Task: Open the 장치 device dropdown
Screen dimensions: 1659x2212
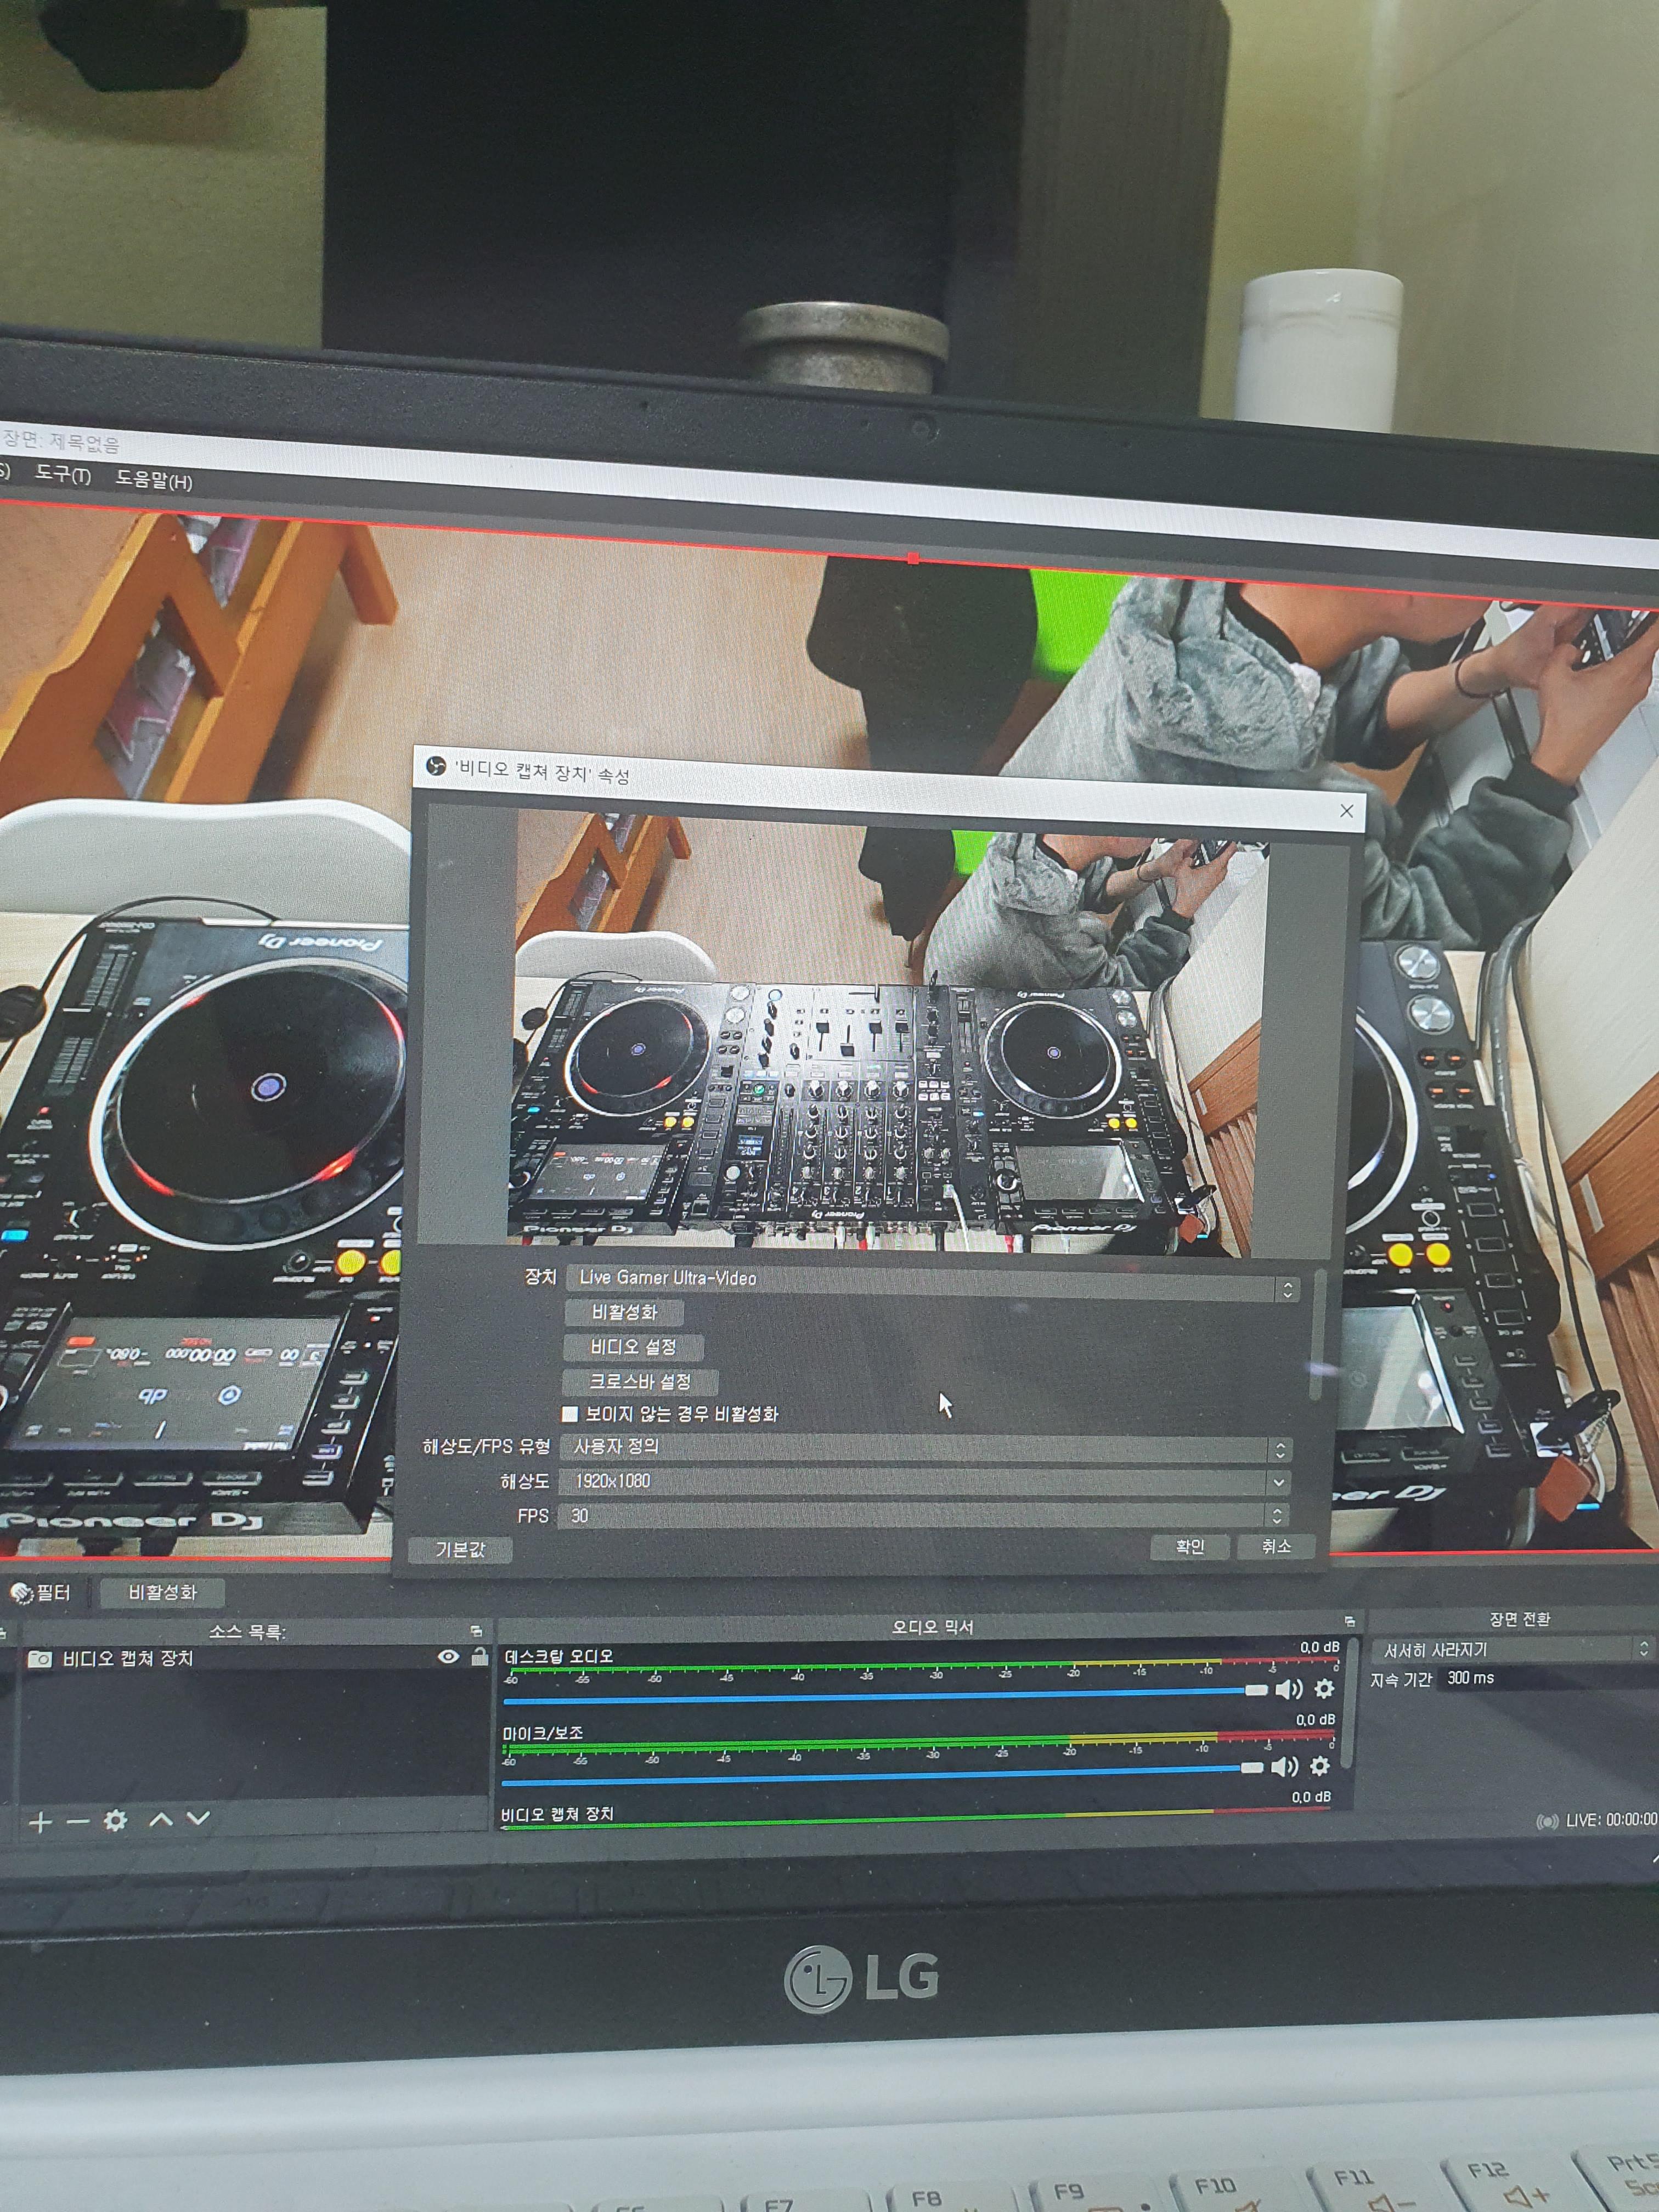Action: [x=930, y=1282]
